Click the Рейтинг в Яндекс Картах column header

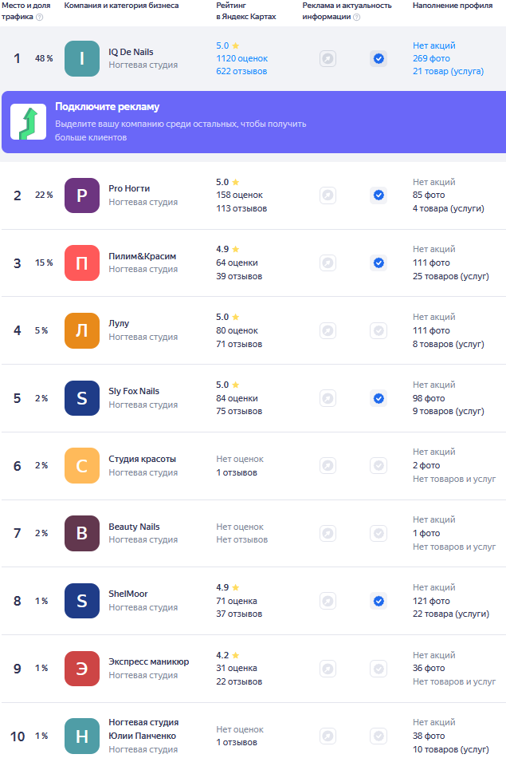(x=246, y=11)
